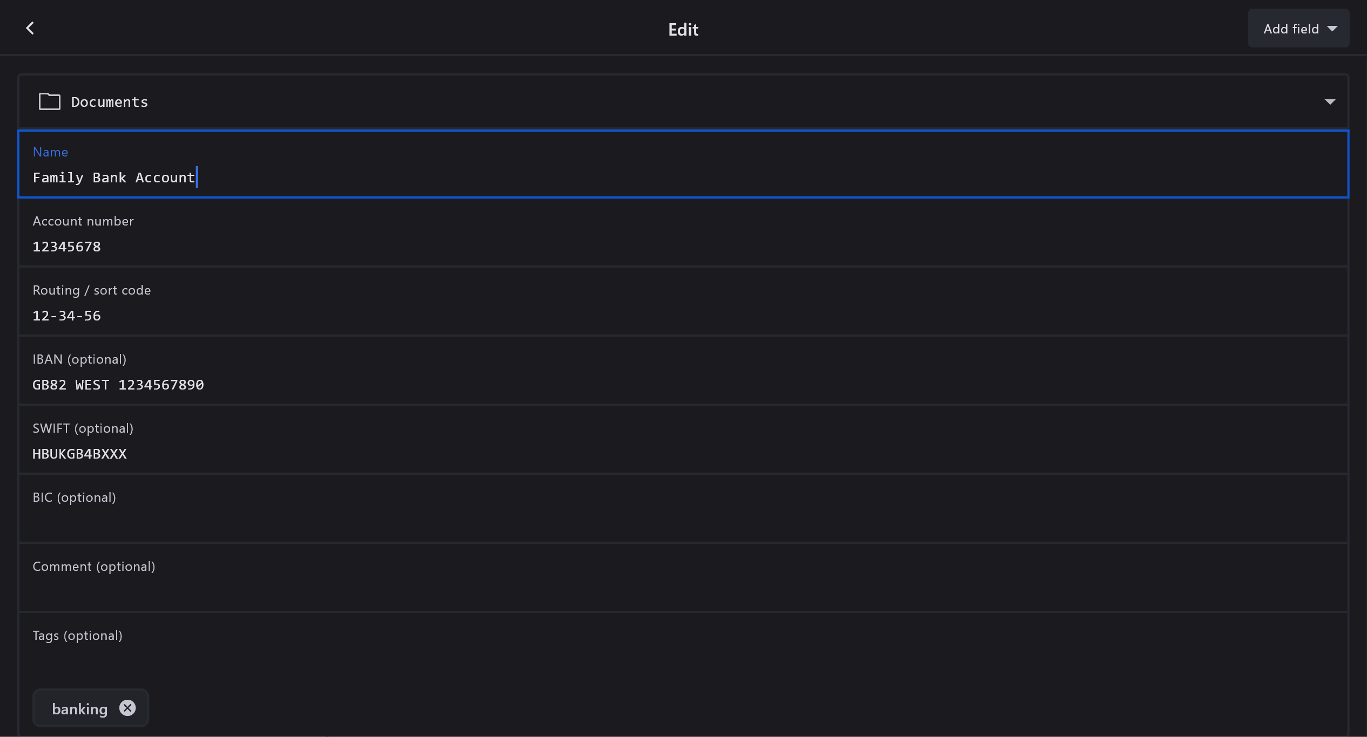Click the IBAN value GB82 WEST 1234567890
The height and width of the screenshot is (737, 1367).
pos(118,385)
